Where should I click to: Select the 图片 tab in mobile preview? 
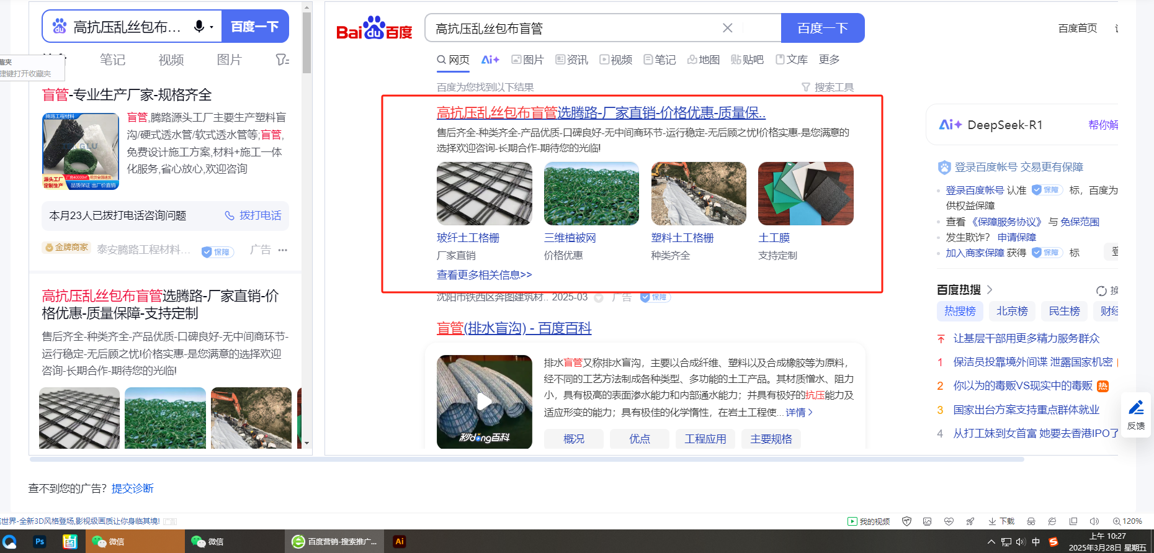click(x=229, y=60)
